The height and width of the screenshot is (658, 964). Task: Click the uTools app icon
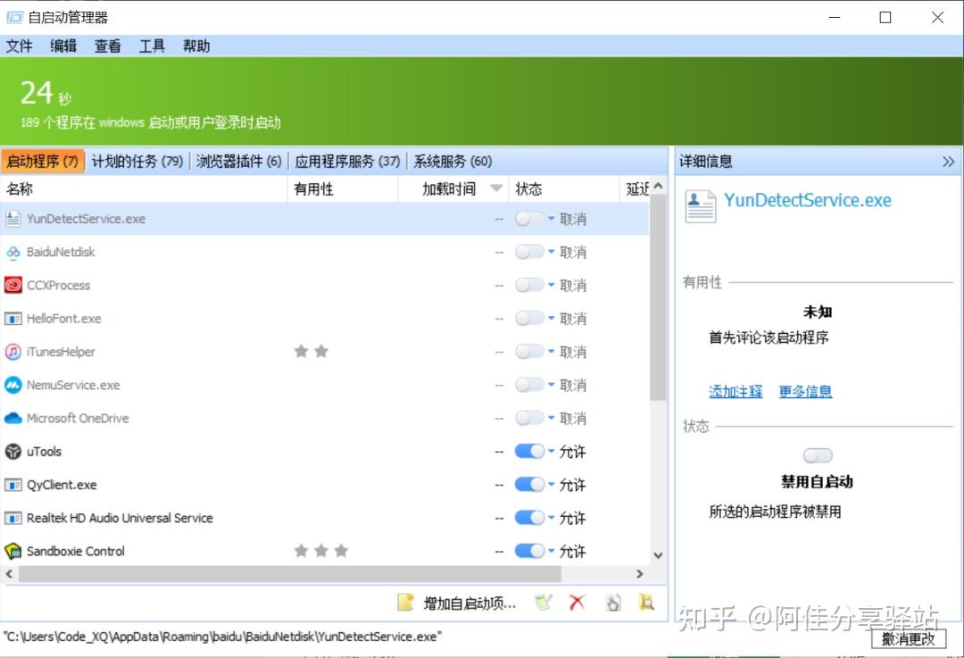tap(12, 452)
